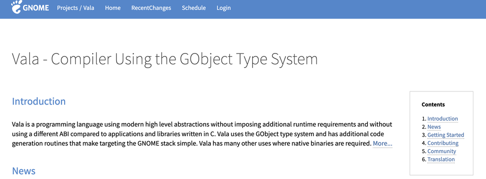
Task: Go to Translation in Contents list
Action: 441,160
